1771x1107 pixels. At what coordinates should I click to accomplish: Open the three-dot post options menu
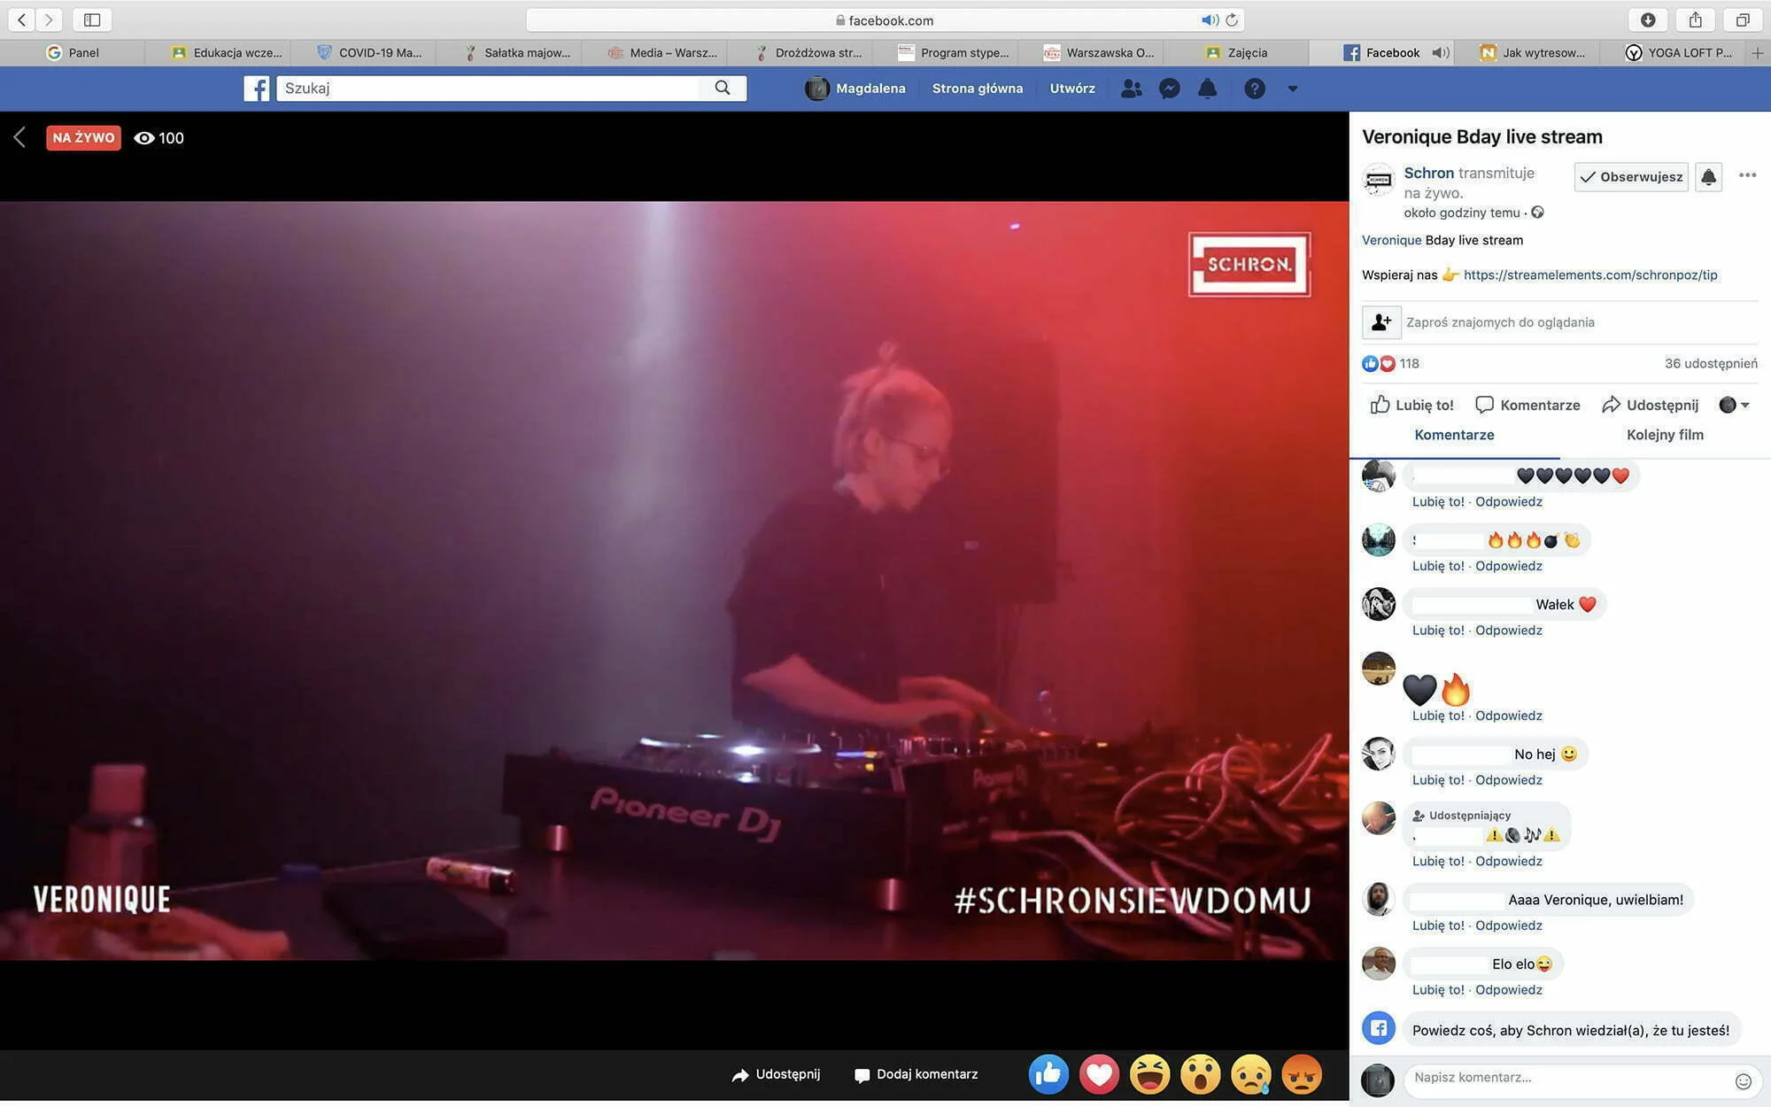[x=1747, y=175]
